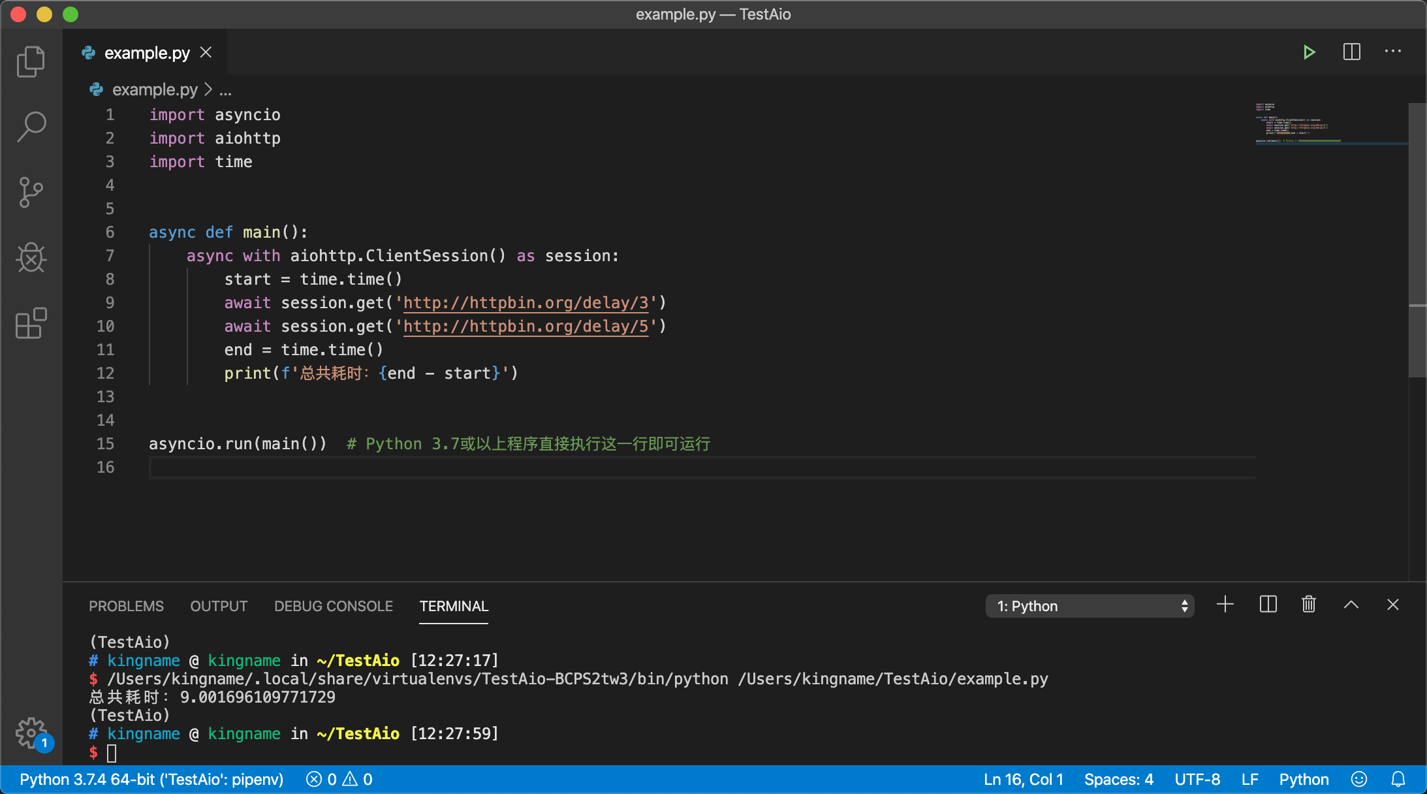Open the Source Control view
The height and width of the screenshot is (794, 1427).
(x=31, y=193)
